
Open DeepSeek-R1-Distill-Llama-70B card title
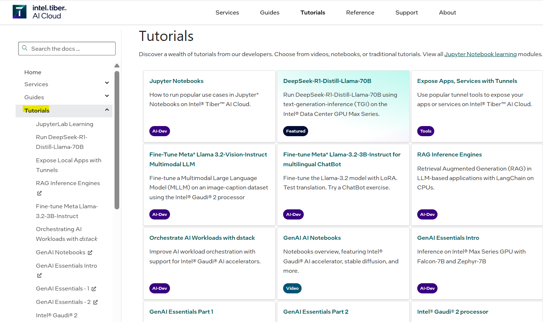327,81
